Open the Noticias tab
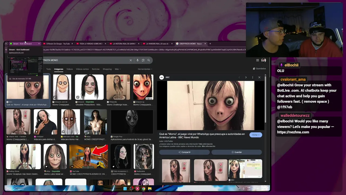 click(96, 69)
